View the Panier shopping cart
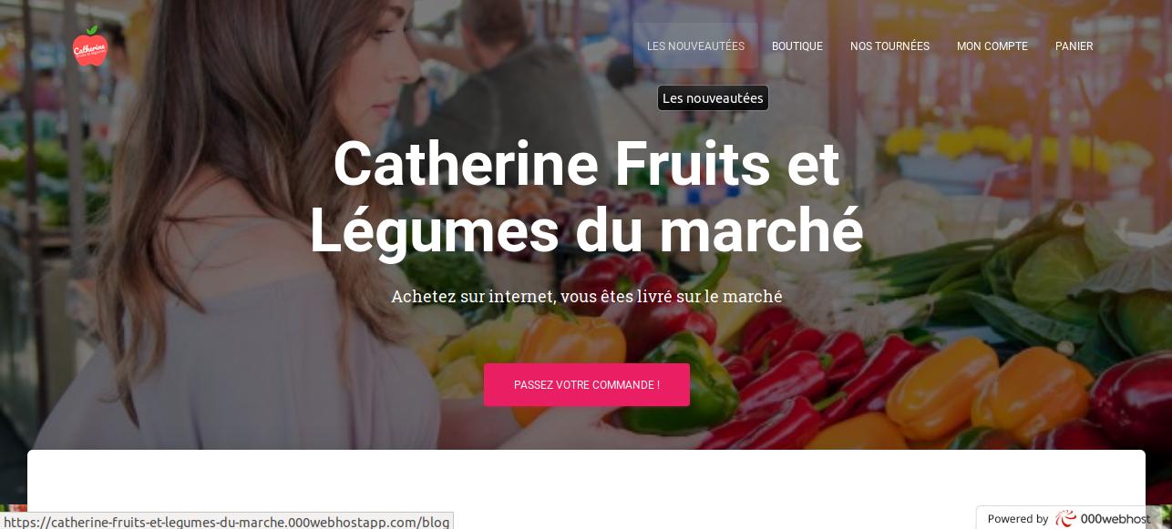The image size is (1172, 529). click(x=1074, y=46)
